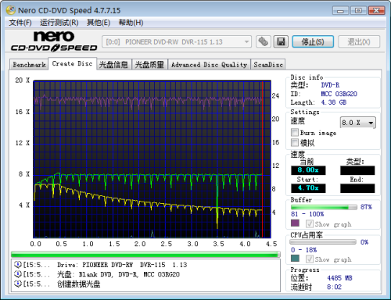
Task: Click the log line Drive: PIONEER DVD-RW
Action: [x=122, y=265]
